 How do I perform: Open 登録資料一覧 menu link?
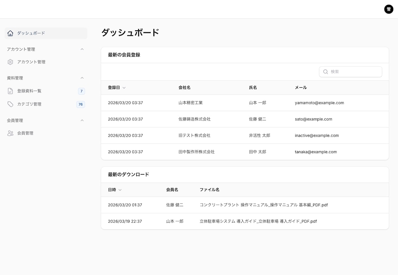[46, 91]
